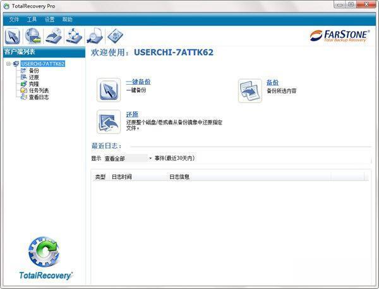Click the one-key backup toolbar icon

coord(13,36)
